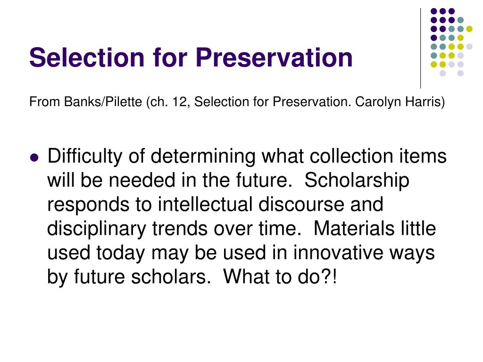This screenshot has height=362, width=483.
Task: Click the yellow dot ending the third dot row
Action: pos(469,29)
